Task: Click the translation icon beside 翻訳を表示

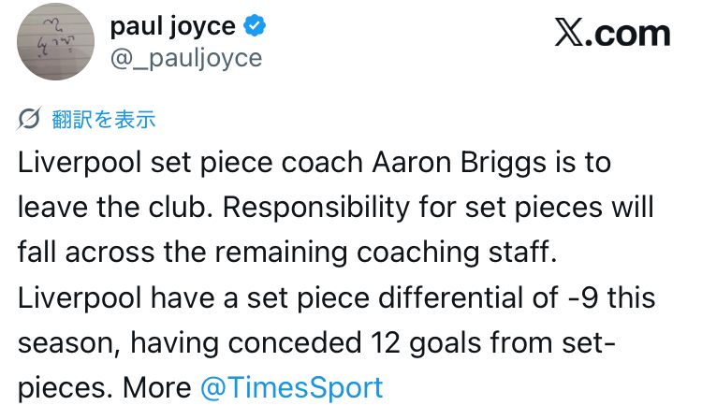Action: [x=29, y=119]
